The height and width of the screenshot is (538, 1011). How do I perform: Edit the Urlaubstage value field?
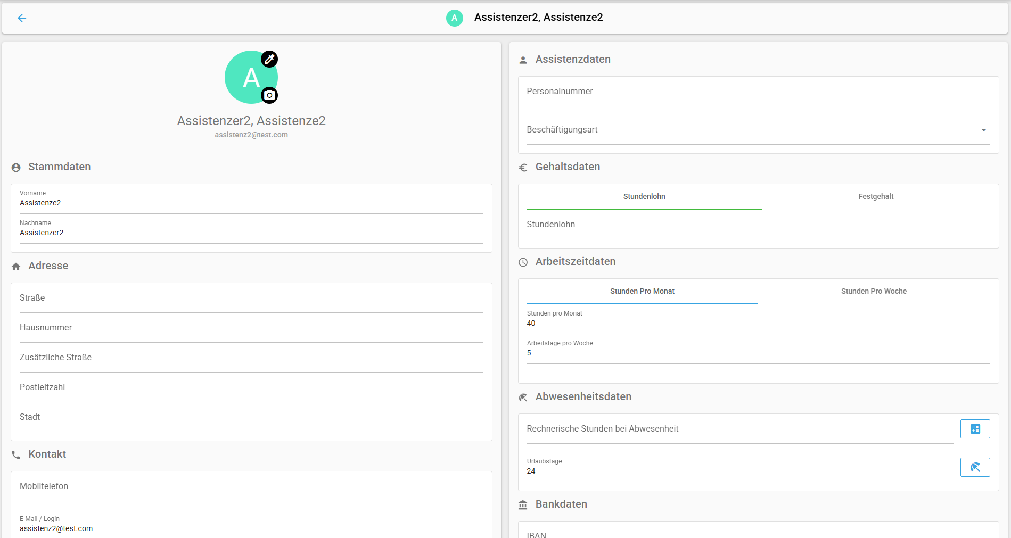(x=740, y=471)
